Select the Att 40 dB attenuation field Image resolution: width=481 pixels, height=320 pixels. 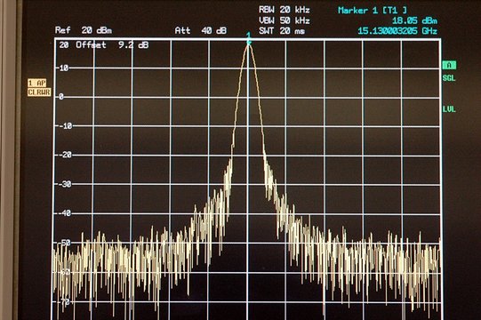point(201,30)
